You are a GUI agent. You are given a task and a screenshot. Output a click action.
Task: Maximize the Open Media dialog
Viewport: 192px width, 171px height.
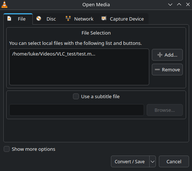(x=179, y=4)
